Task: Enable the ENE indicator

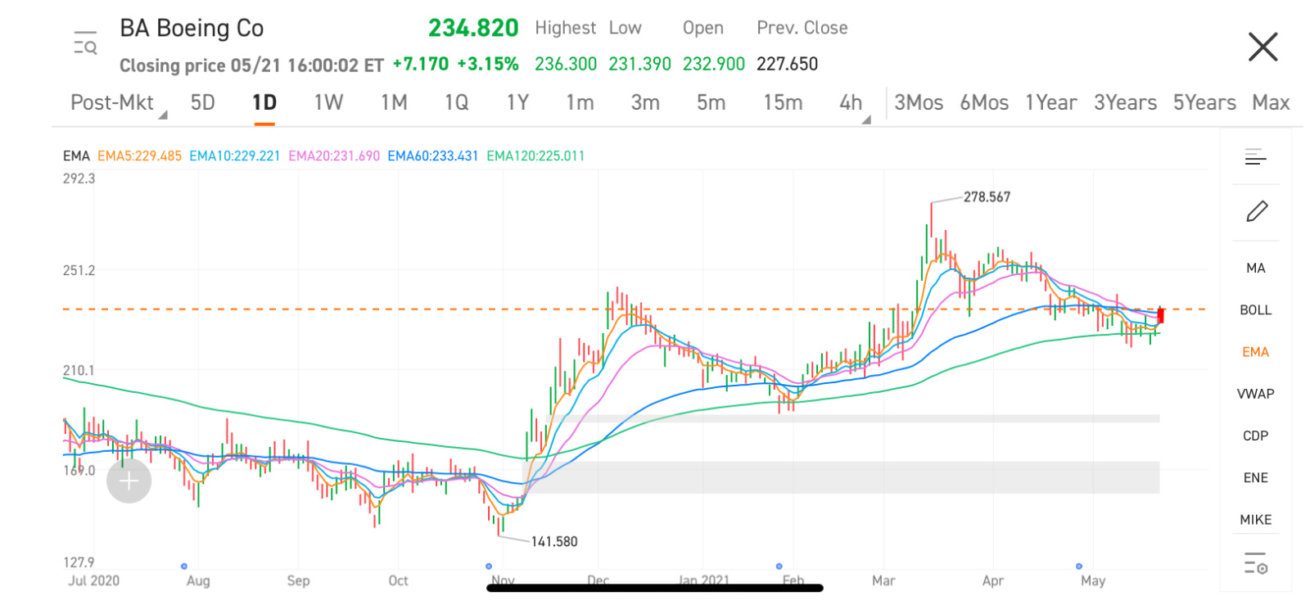Action: tap(1255, 477)
